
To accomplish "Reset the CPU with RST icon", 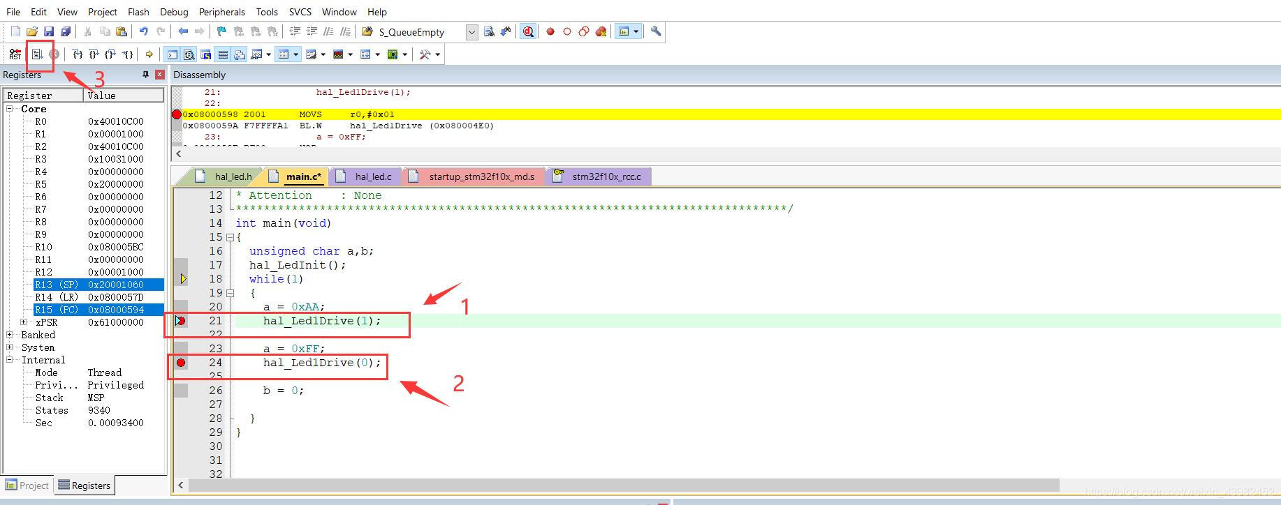I will [x=15, y=54].
